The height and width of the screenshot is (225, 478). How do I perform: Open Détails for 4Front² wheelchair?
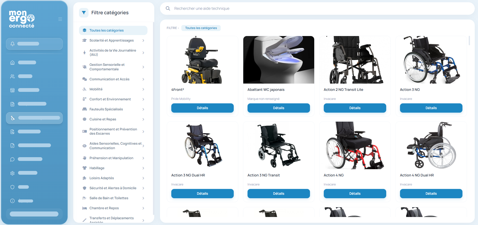(202, 108)
